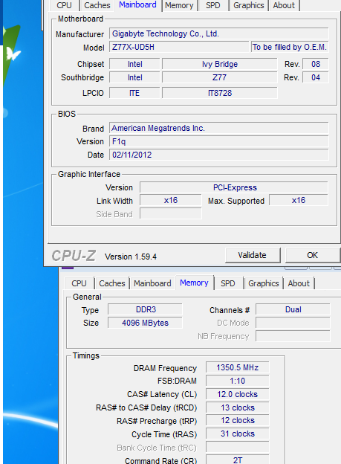Image resolution: width=341 pixels, height=464 pixels.
Task: Open the CPU tab in lower Memory window
Action: [x=79, y=283]
